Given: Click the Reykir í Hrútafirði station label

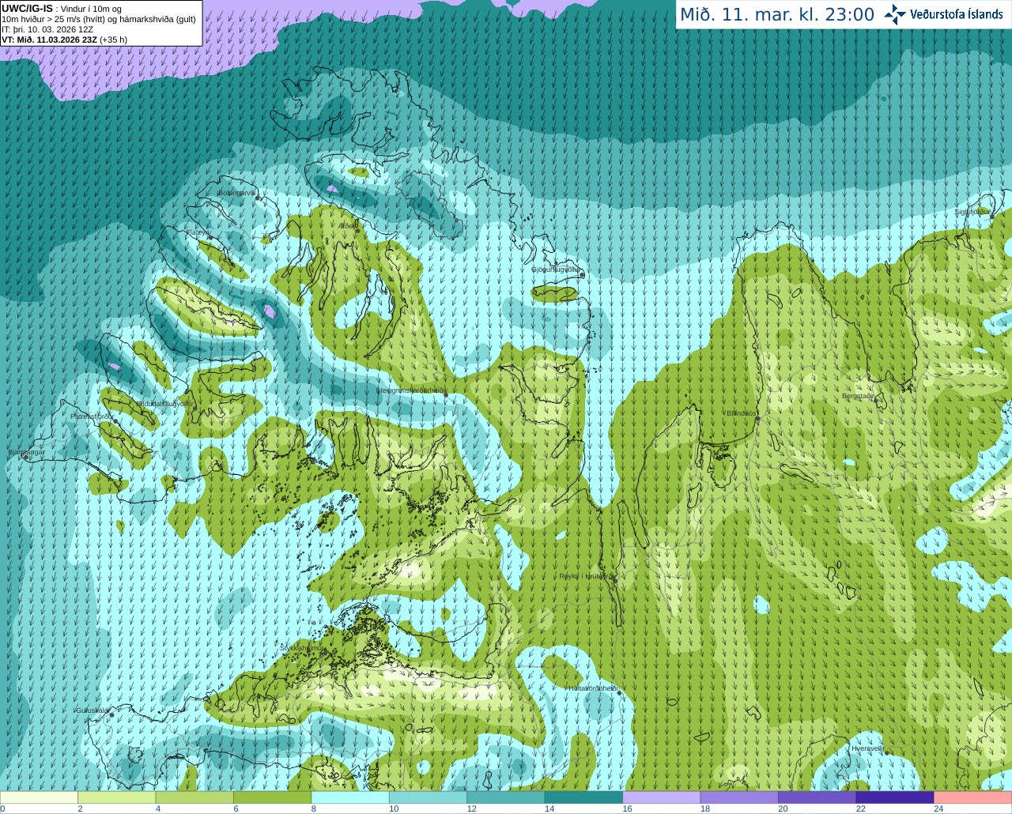Looking at the screenshot, I should (586, 576).
